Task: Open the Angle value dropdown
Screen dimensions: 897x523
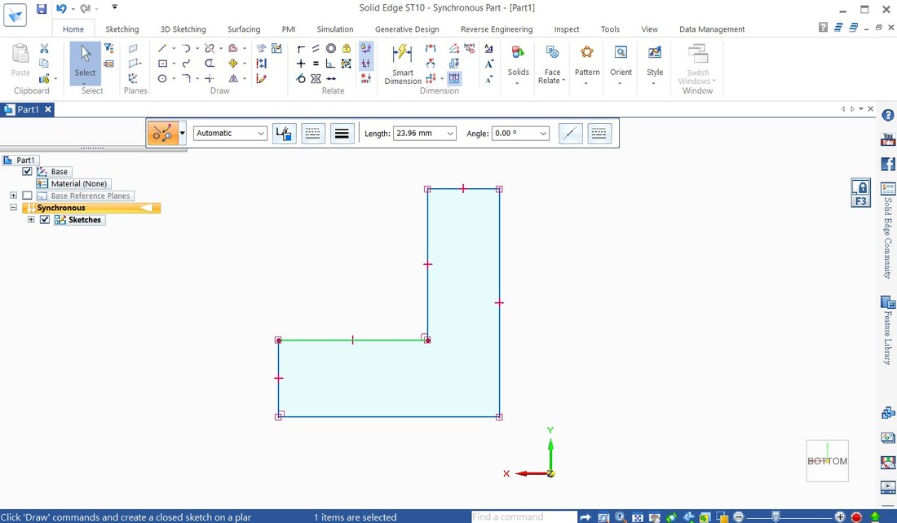Action: [542, 134]
